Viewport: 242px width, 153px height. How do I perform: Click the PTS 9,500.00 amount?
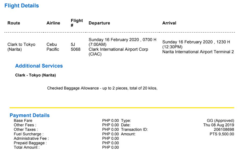click(x=222, y=134)
